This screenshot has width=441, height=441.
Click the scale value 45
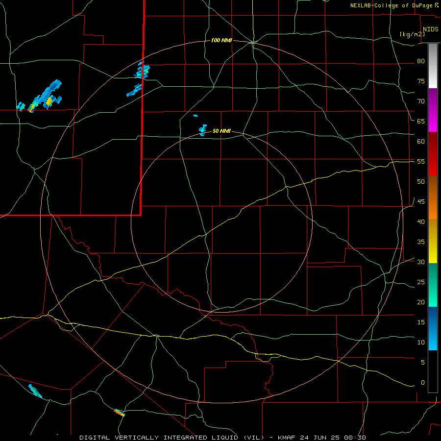point(421,202)
